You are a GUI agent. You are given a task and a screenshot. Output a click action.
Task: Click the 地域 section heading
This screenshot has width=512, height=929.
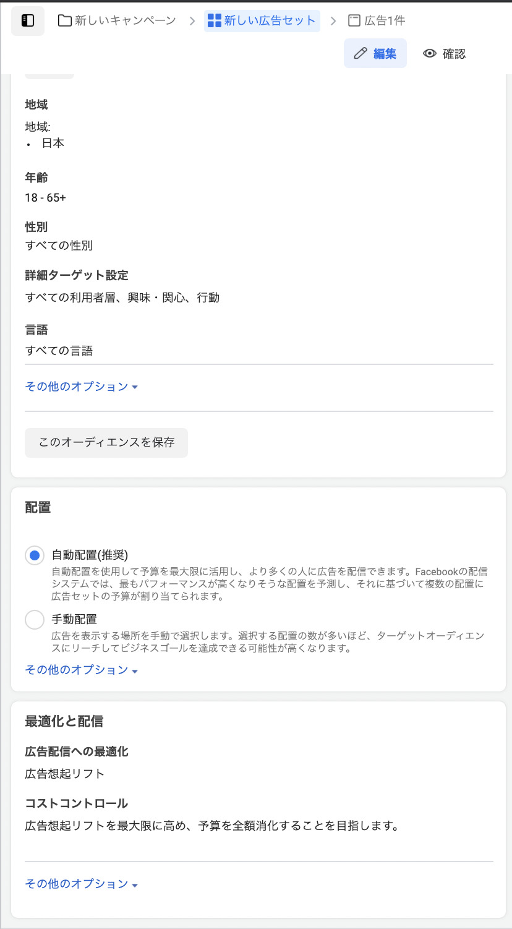[x=35, y=105]
